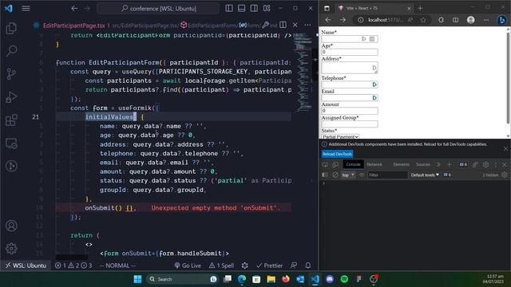Open the Remote Explorer view
Viewport: 511px width, 287px height.
coord(11,143)
